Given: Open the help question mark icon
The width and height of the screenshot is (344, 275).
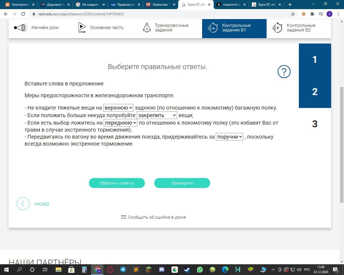Looking at the screenshot, I should (284, 72).
